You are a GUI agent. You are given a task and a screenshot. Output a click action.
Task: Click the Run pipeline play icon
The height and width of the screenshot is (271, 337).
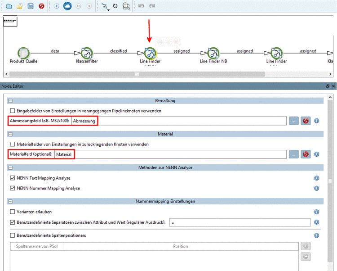pyautogui.click(x=57, y=6)
